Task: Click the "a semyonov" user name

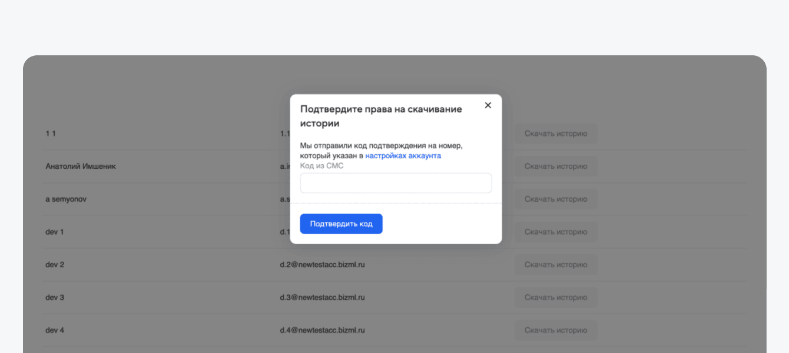Action: tap(66, 199)
